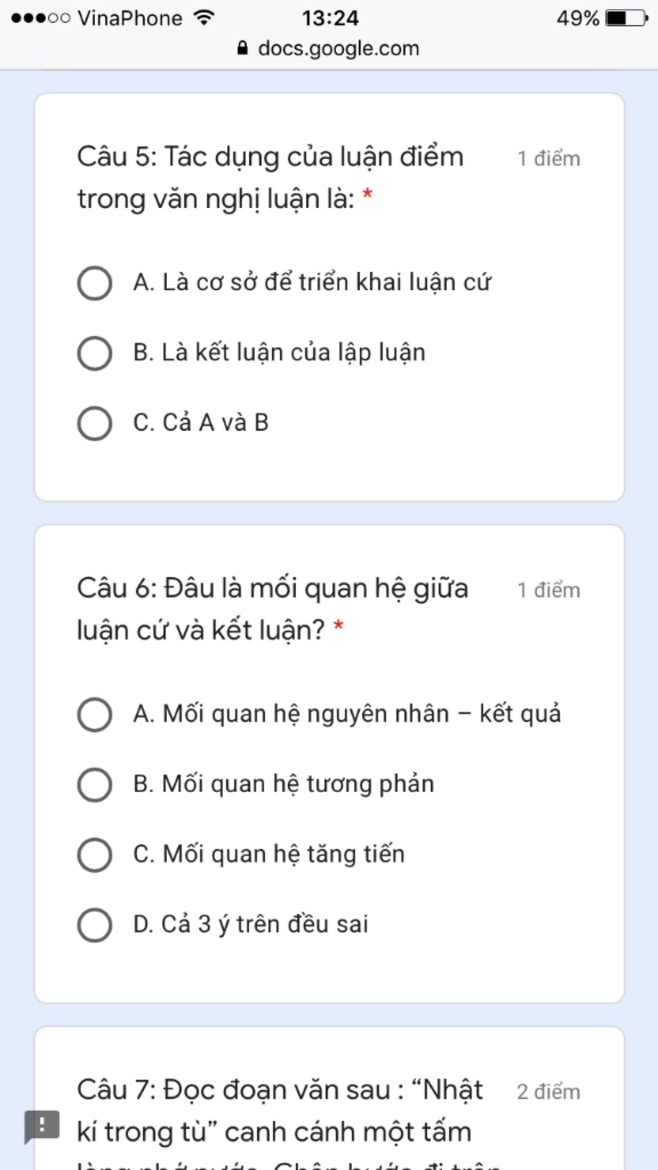Image resolution: width=658 pixels, height=1170 pixels.
Task: Tap the Câu 5 question title text
Action: coord(271,177)
